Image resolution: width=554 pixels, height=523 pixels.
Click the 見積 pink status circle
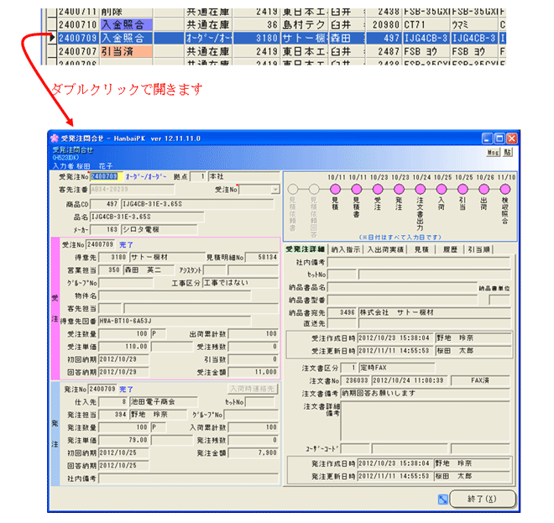pyautogui.click(x=334, y=189)
